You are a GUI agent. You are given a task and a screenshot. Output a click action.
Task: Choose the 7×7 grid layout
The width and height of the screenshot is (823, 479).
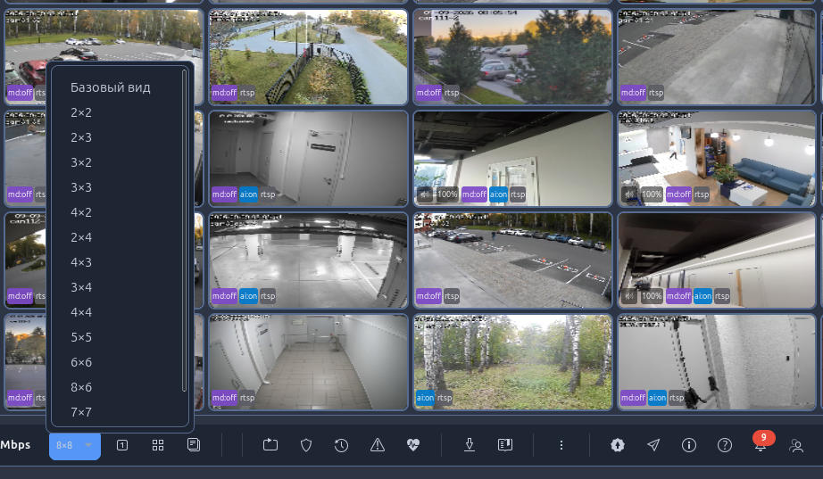pyautogui.click(x=81, y=412)
